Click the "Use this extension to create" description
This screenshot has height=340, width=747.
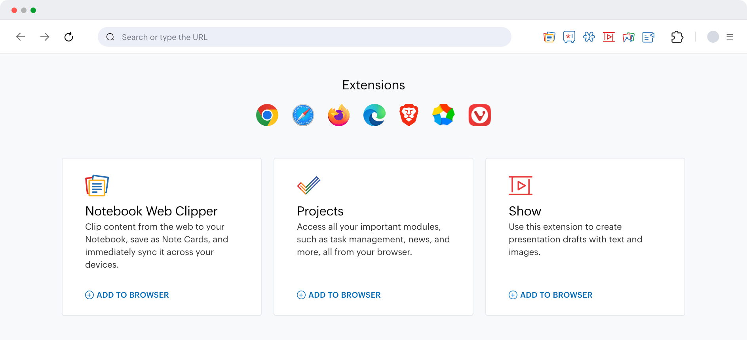click(x=576, y=239)
